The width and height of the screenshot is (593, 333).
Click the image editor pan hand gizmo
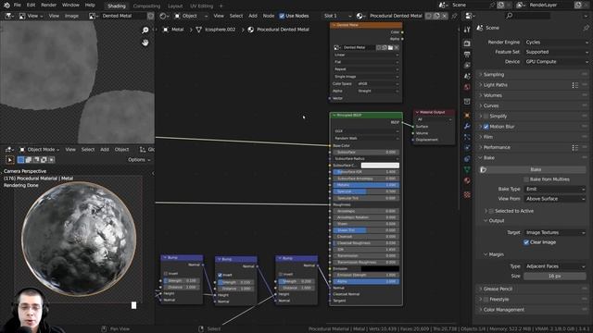pos(145,43)
